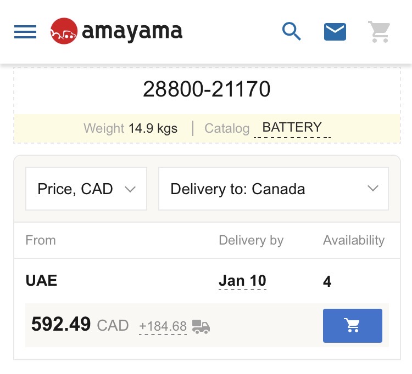Open the Delivery to: Canada dropdown

pos(273,189)
